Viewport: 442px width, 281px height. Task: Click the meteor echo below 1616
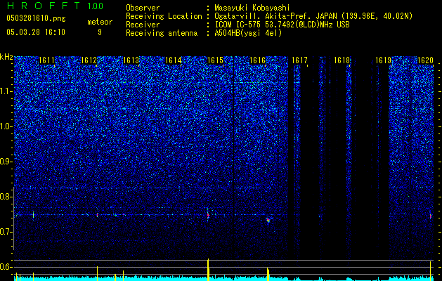click(268, 220)
